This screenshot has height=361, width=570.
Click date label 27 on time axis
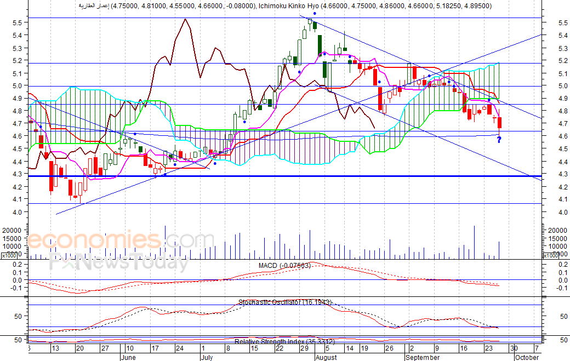[x=105, y=348]
